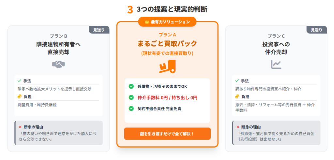Click the checkmark beside 手法 in Plan B
The image size is (334, 160).
(x=19, y=81)
